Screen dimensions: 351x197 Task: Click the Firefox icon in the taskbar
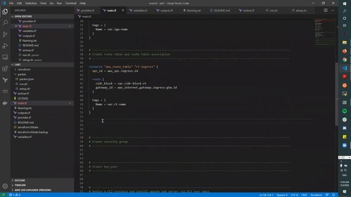pyautogui.click(x=344, y=51)
